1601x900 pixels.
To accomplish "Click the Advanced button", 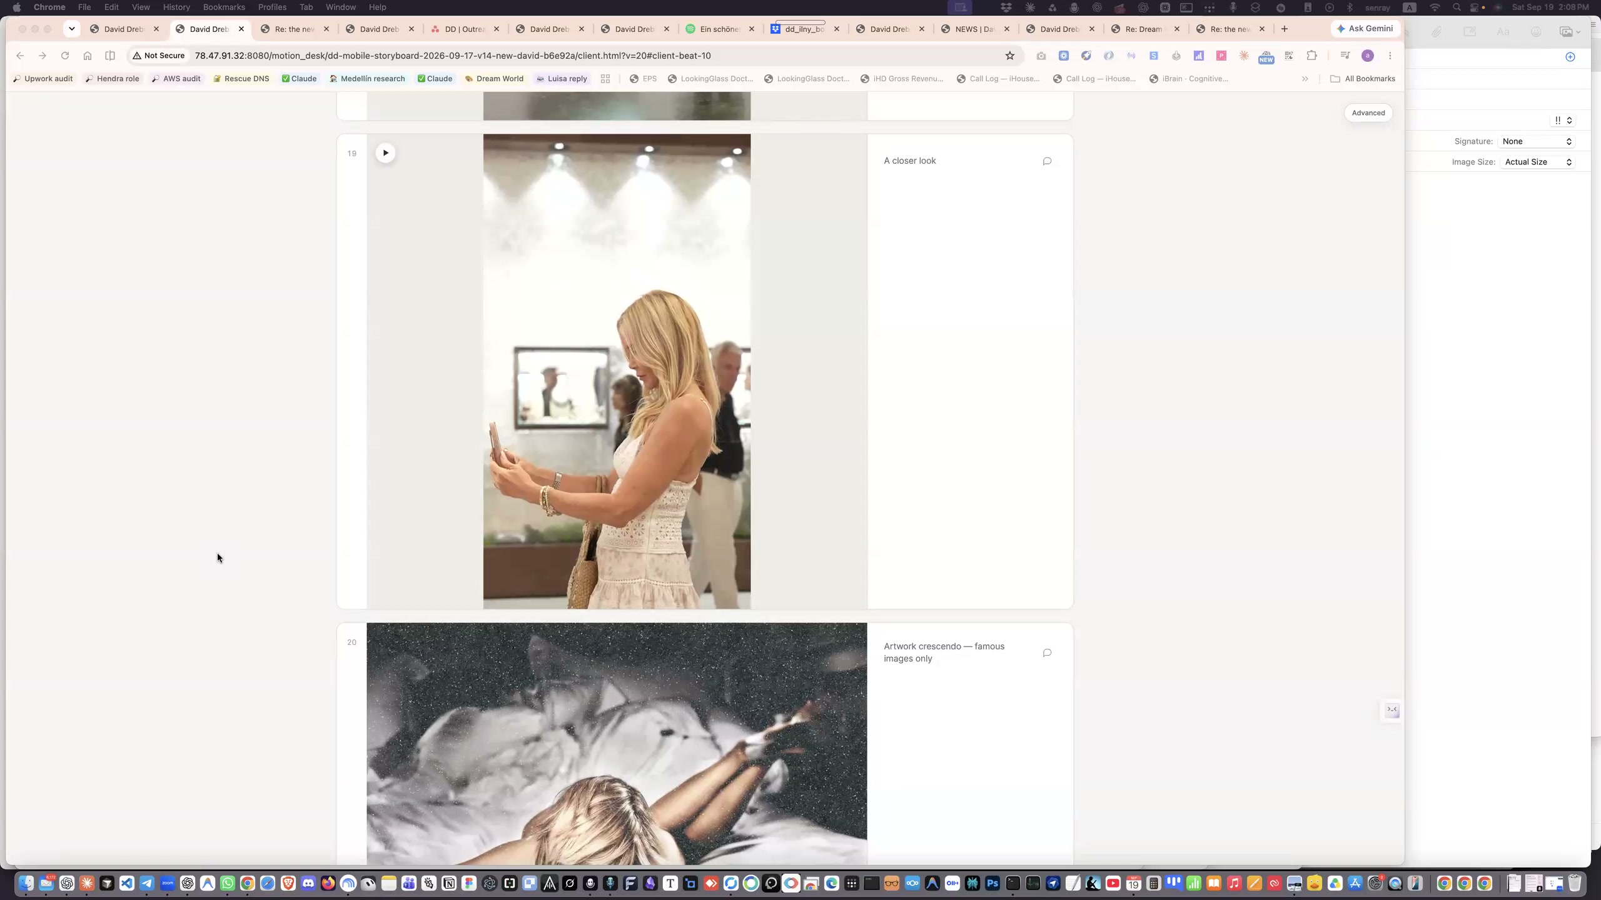I will tap(1368, 113).
